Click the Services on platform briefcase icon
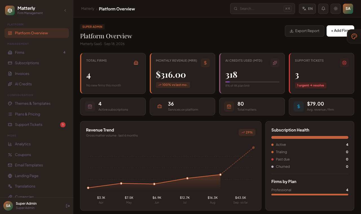 click(x=160, y=106)
